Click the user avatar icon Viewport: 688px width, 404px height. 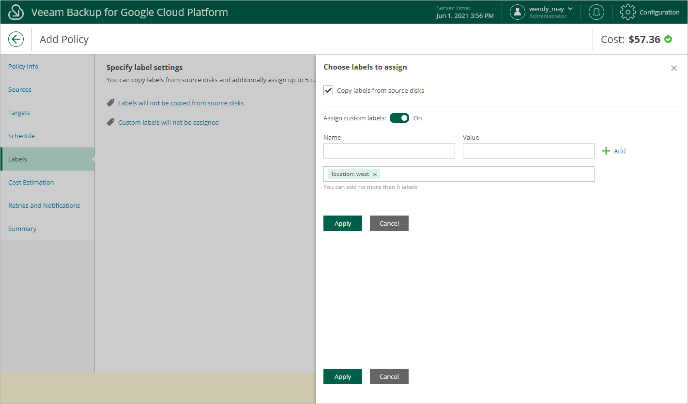click(518, 12)
